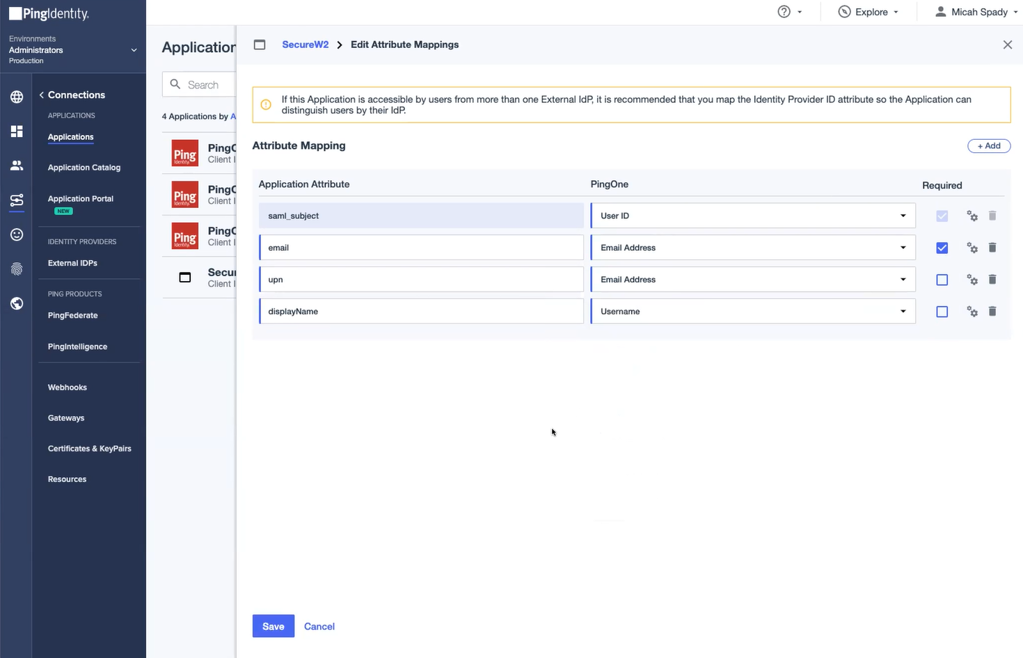This screenshot has height=658, width=1023.
Task: Mark upn attribute as Required
Action: pos(942,280)
